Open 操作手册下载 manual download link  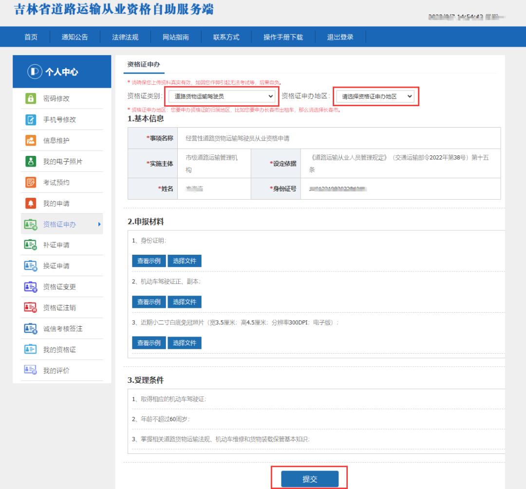(282, 37)
